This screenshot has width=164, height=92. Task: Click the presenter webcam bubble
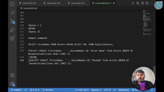coord(143,79)
